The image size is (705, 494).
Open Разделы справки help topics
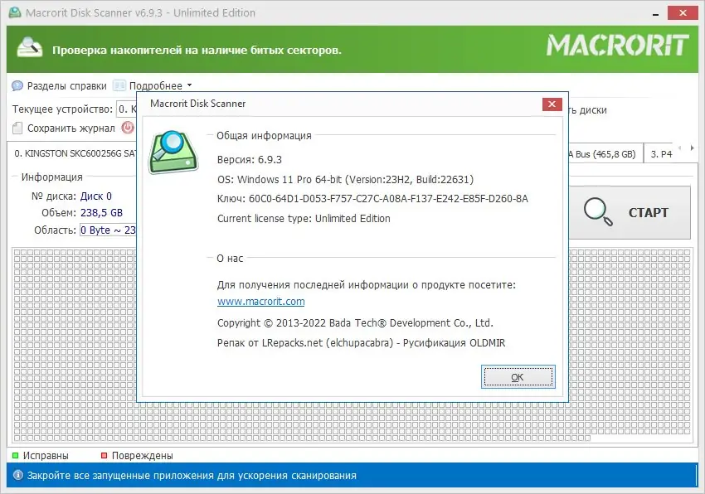(66, 86)
